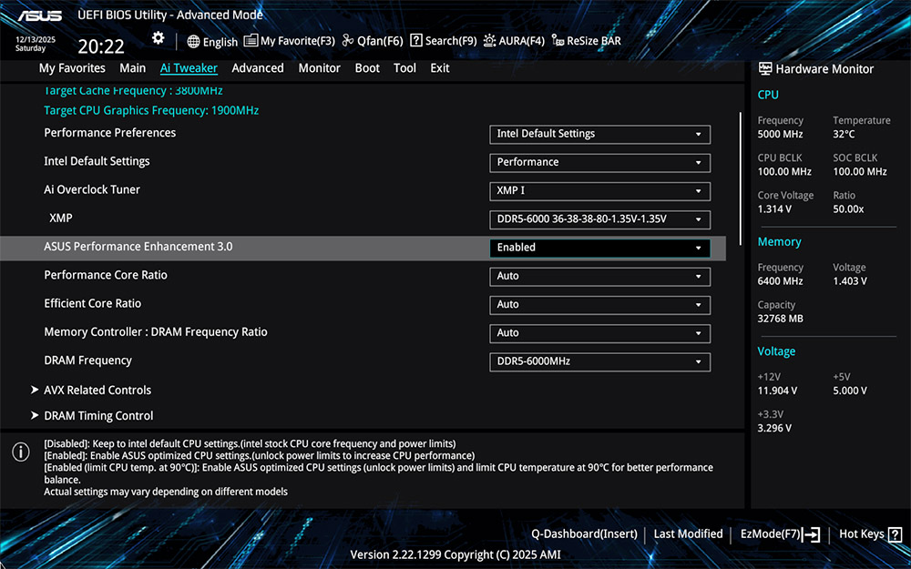911x569 pixels.
Task: Switch to EzMode (F7)
Action: (x=780, y=534)
